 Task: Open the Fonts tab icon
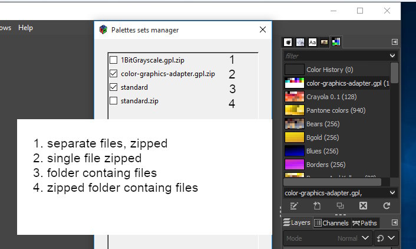coord(312,42)
